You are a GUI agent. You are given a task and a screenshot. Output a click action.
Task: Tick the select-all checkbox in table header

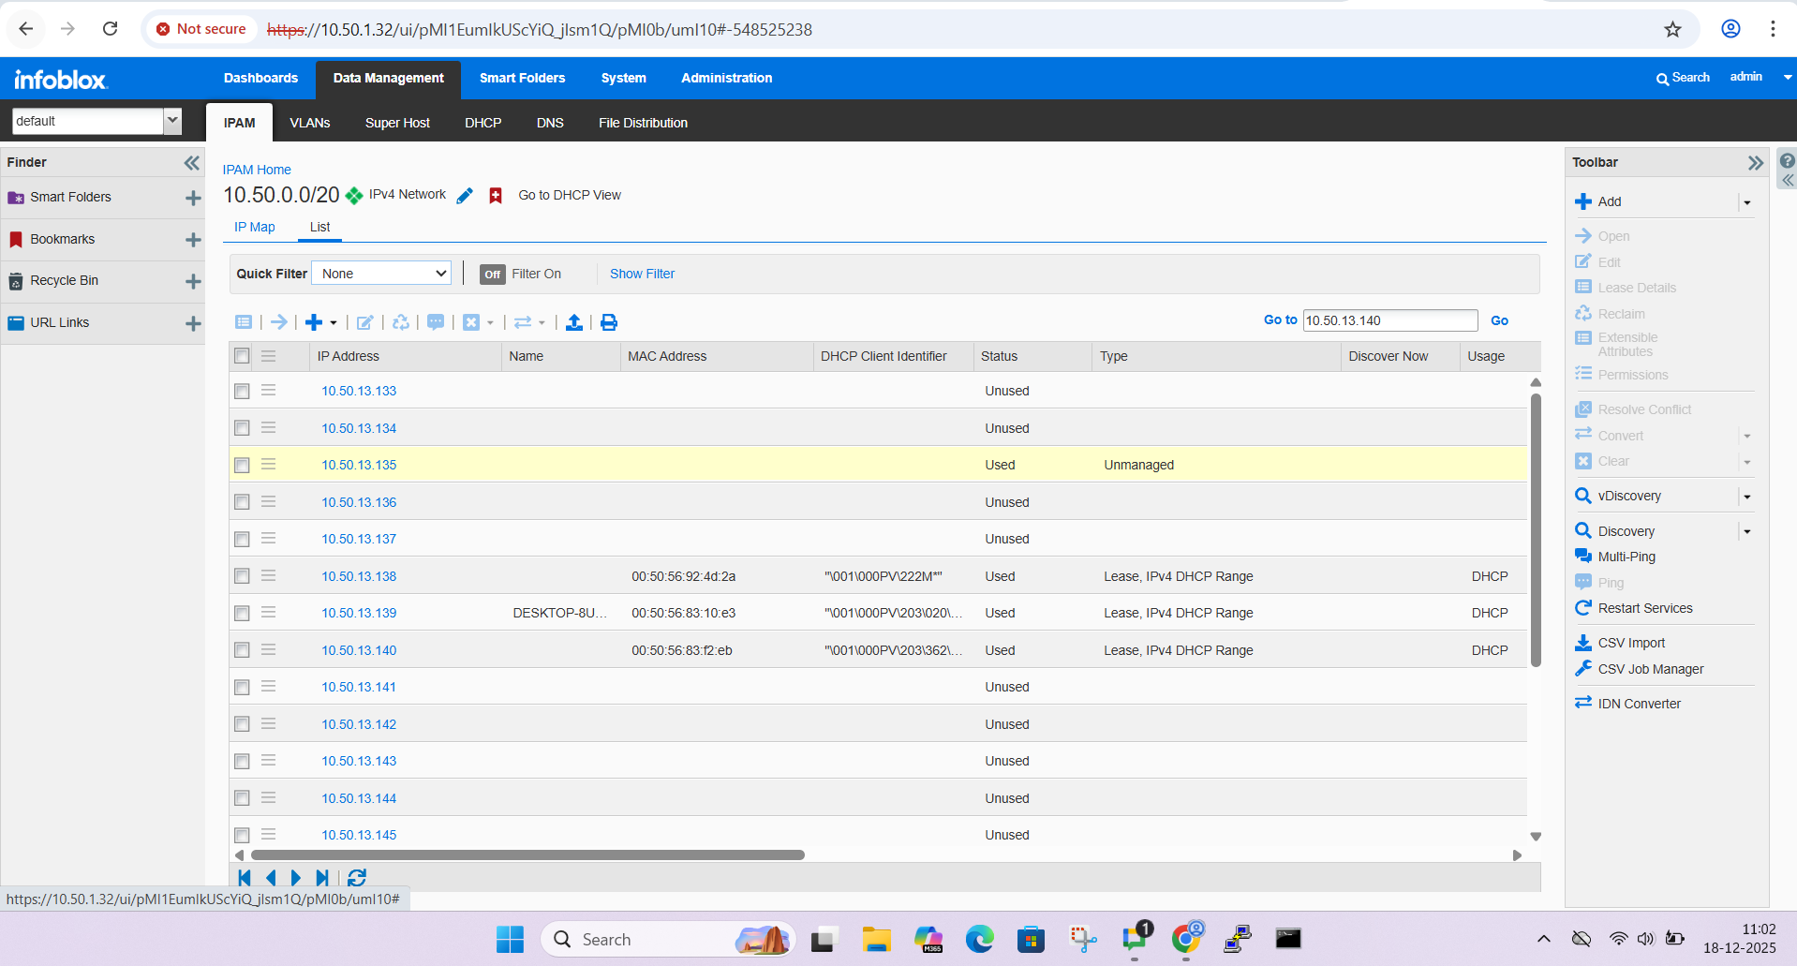click(x=242, y=356)
